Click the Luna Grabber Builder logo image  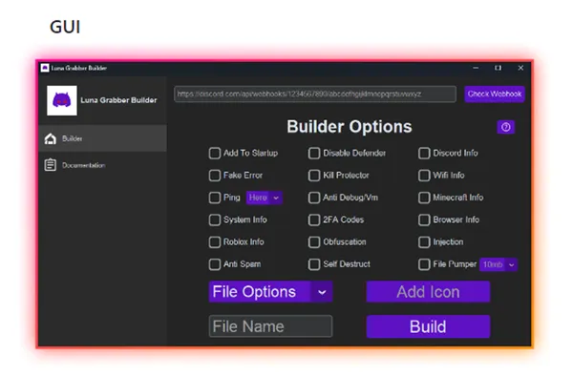pos(62,101)
